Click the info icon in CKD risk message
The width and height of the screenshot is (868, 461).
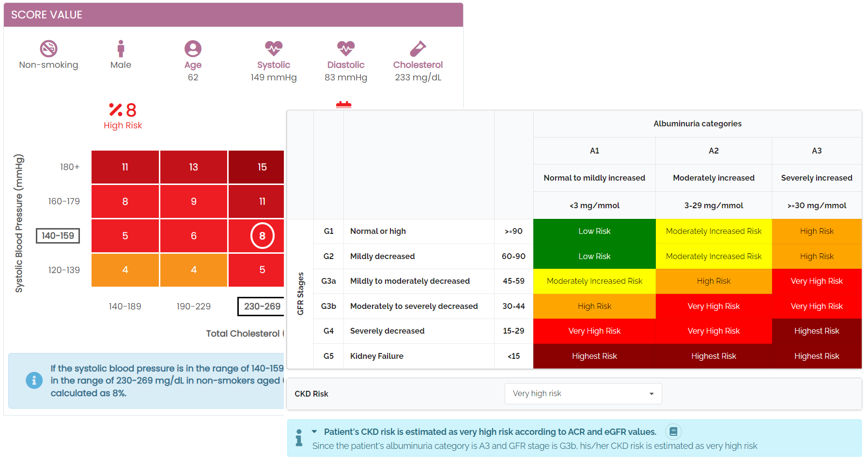[299, 438]
